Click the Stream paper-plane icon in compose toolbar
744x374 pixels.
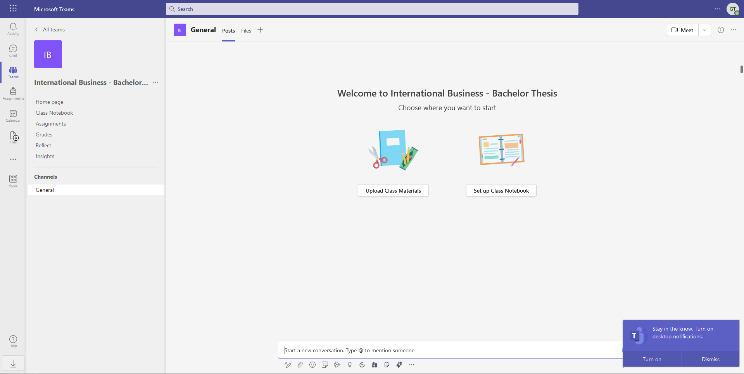pos(337,365)
